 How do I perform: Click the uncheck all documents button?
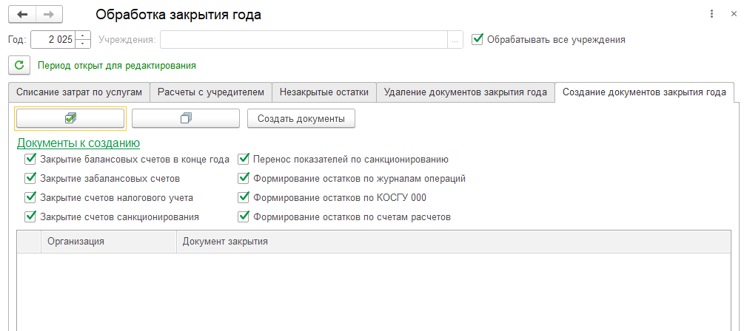(x=186, y=118)
